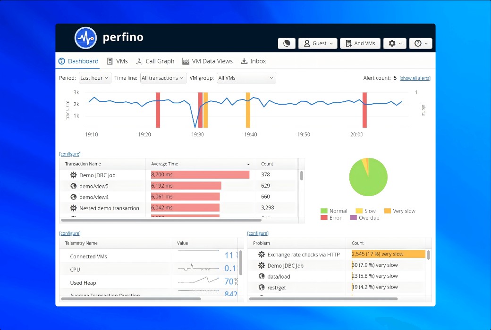Select the Connected VMs telemetry row

[149, 256]
